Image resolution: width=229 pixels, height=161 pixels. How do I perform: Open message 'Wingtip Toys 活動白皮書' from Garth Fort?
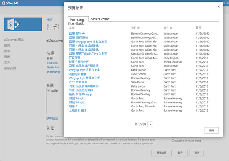[x=84, y=70]
